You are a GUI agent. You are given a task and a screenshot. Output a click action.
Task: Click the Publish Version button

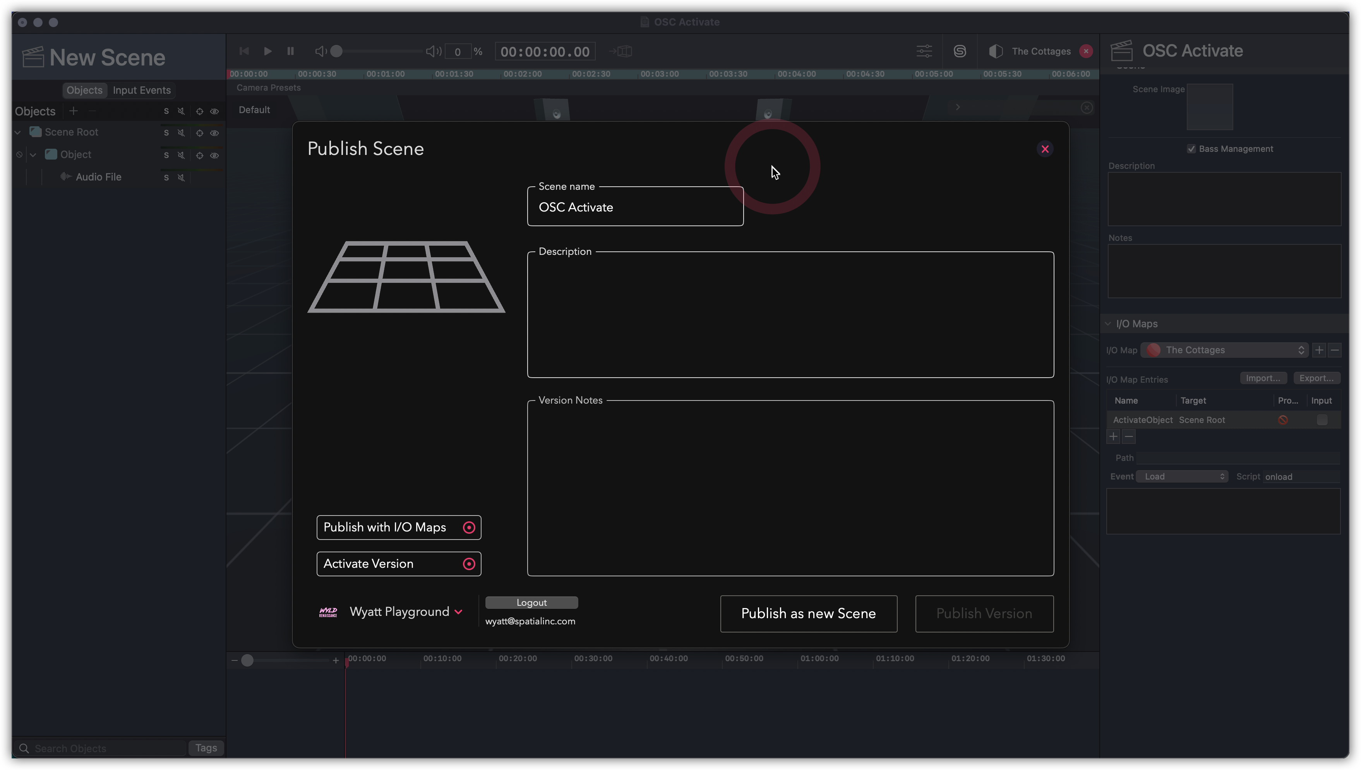point(984,614)
